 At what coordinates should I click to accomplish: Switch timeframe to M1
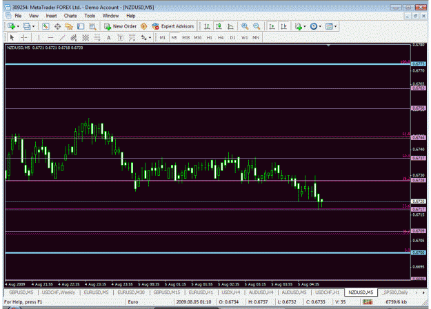click(x=163, y=38)
